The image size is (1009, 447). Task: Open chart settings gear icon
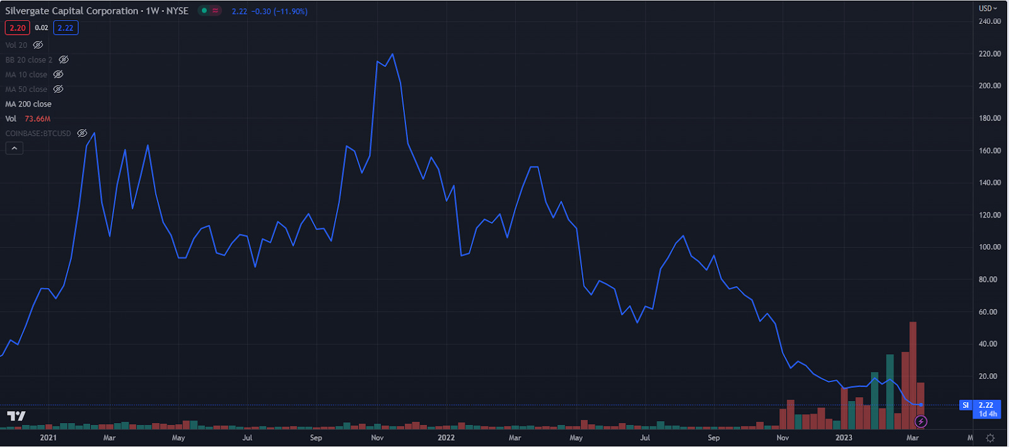pyautogui.click(x=990, y=438)
